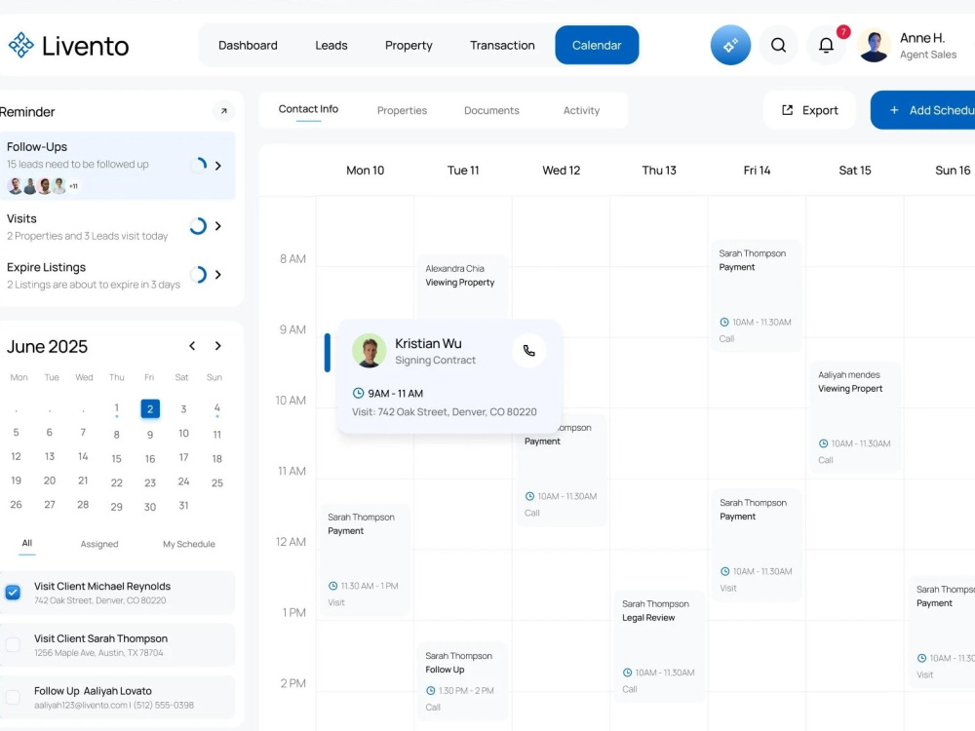The height and width of the screenshot is (731, 975).
Task: Open Sarah Thompson Follow Up event
Action: (x=462, y=680)
